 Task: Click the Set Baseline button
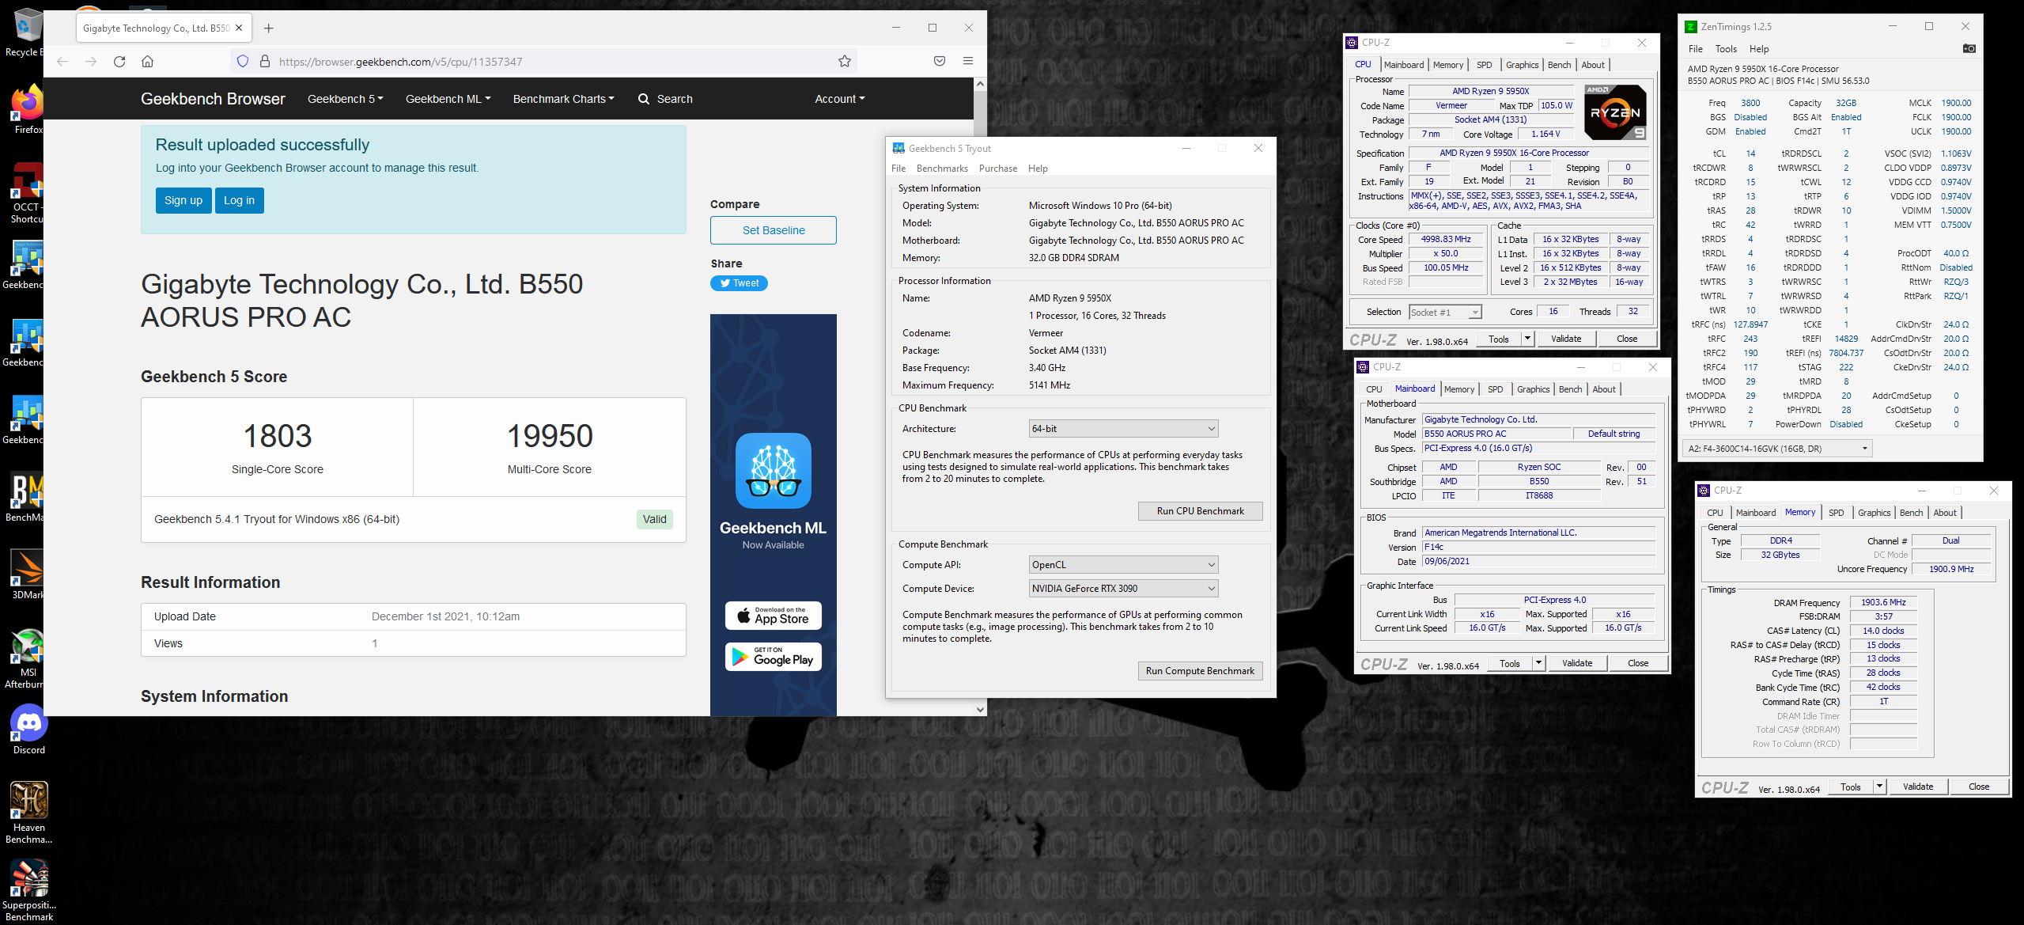coord(773,230)
